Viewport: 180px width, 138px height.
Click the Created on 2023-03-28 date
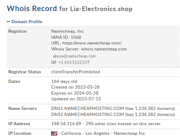click(75, 87)
